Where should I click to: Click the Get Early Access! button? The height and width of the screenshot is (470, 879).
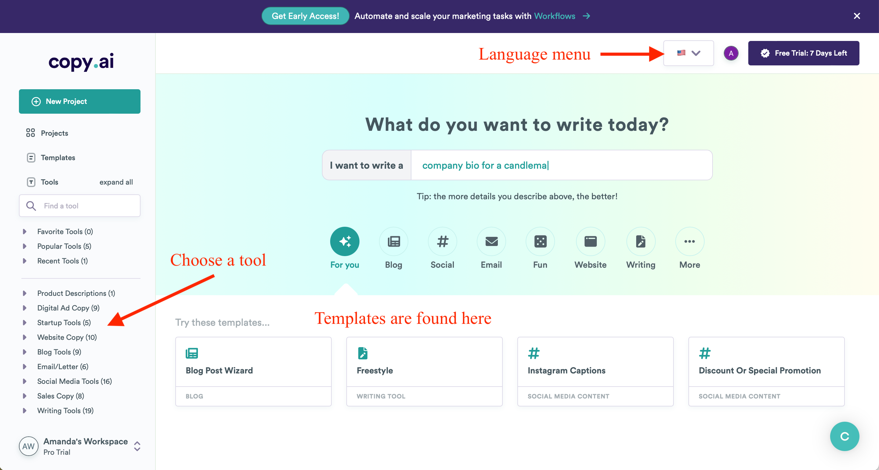click(x=305, y=16)
